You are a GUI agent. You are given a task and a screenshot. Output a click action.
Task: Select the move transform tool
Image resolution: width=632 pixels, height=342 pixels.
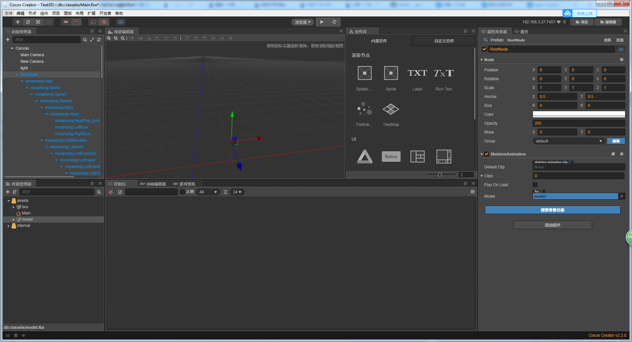(18, 22)
